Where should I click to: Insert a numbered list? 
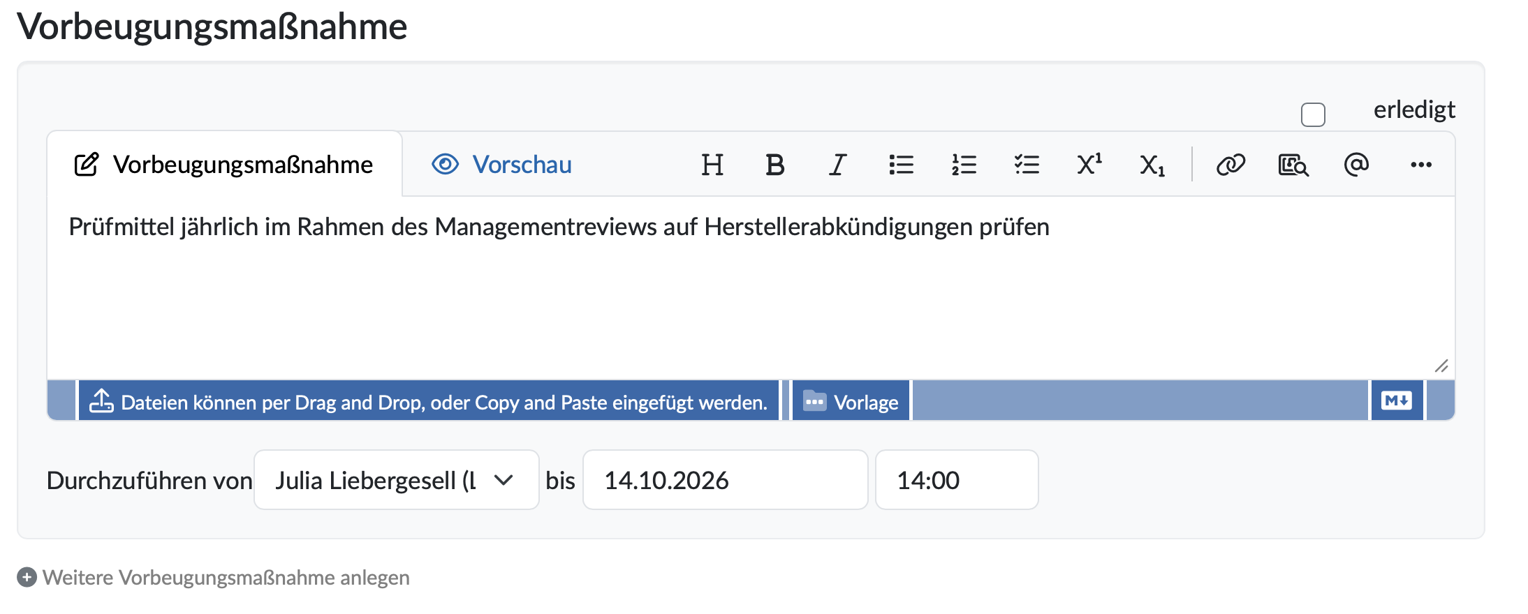click(964, 165)
